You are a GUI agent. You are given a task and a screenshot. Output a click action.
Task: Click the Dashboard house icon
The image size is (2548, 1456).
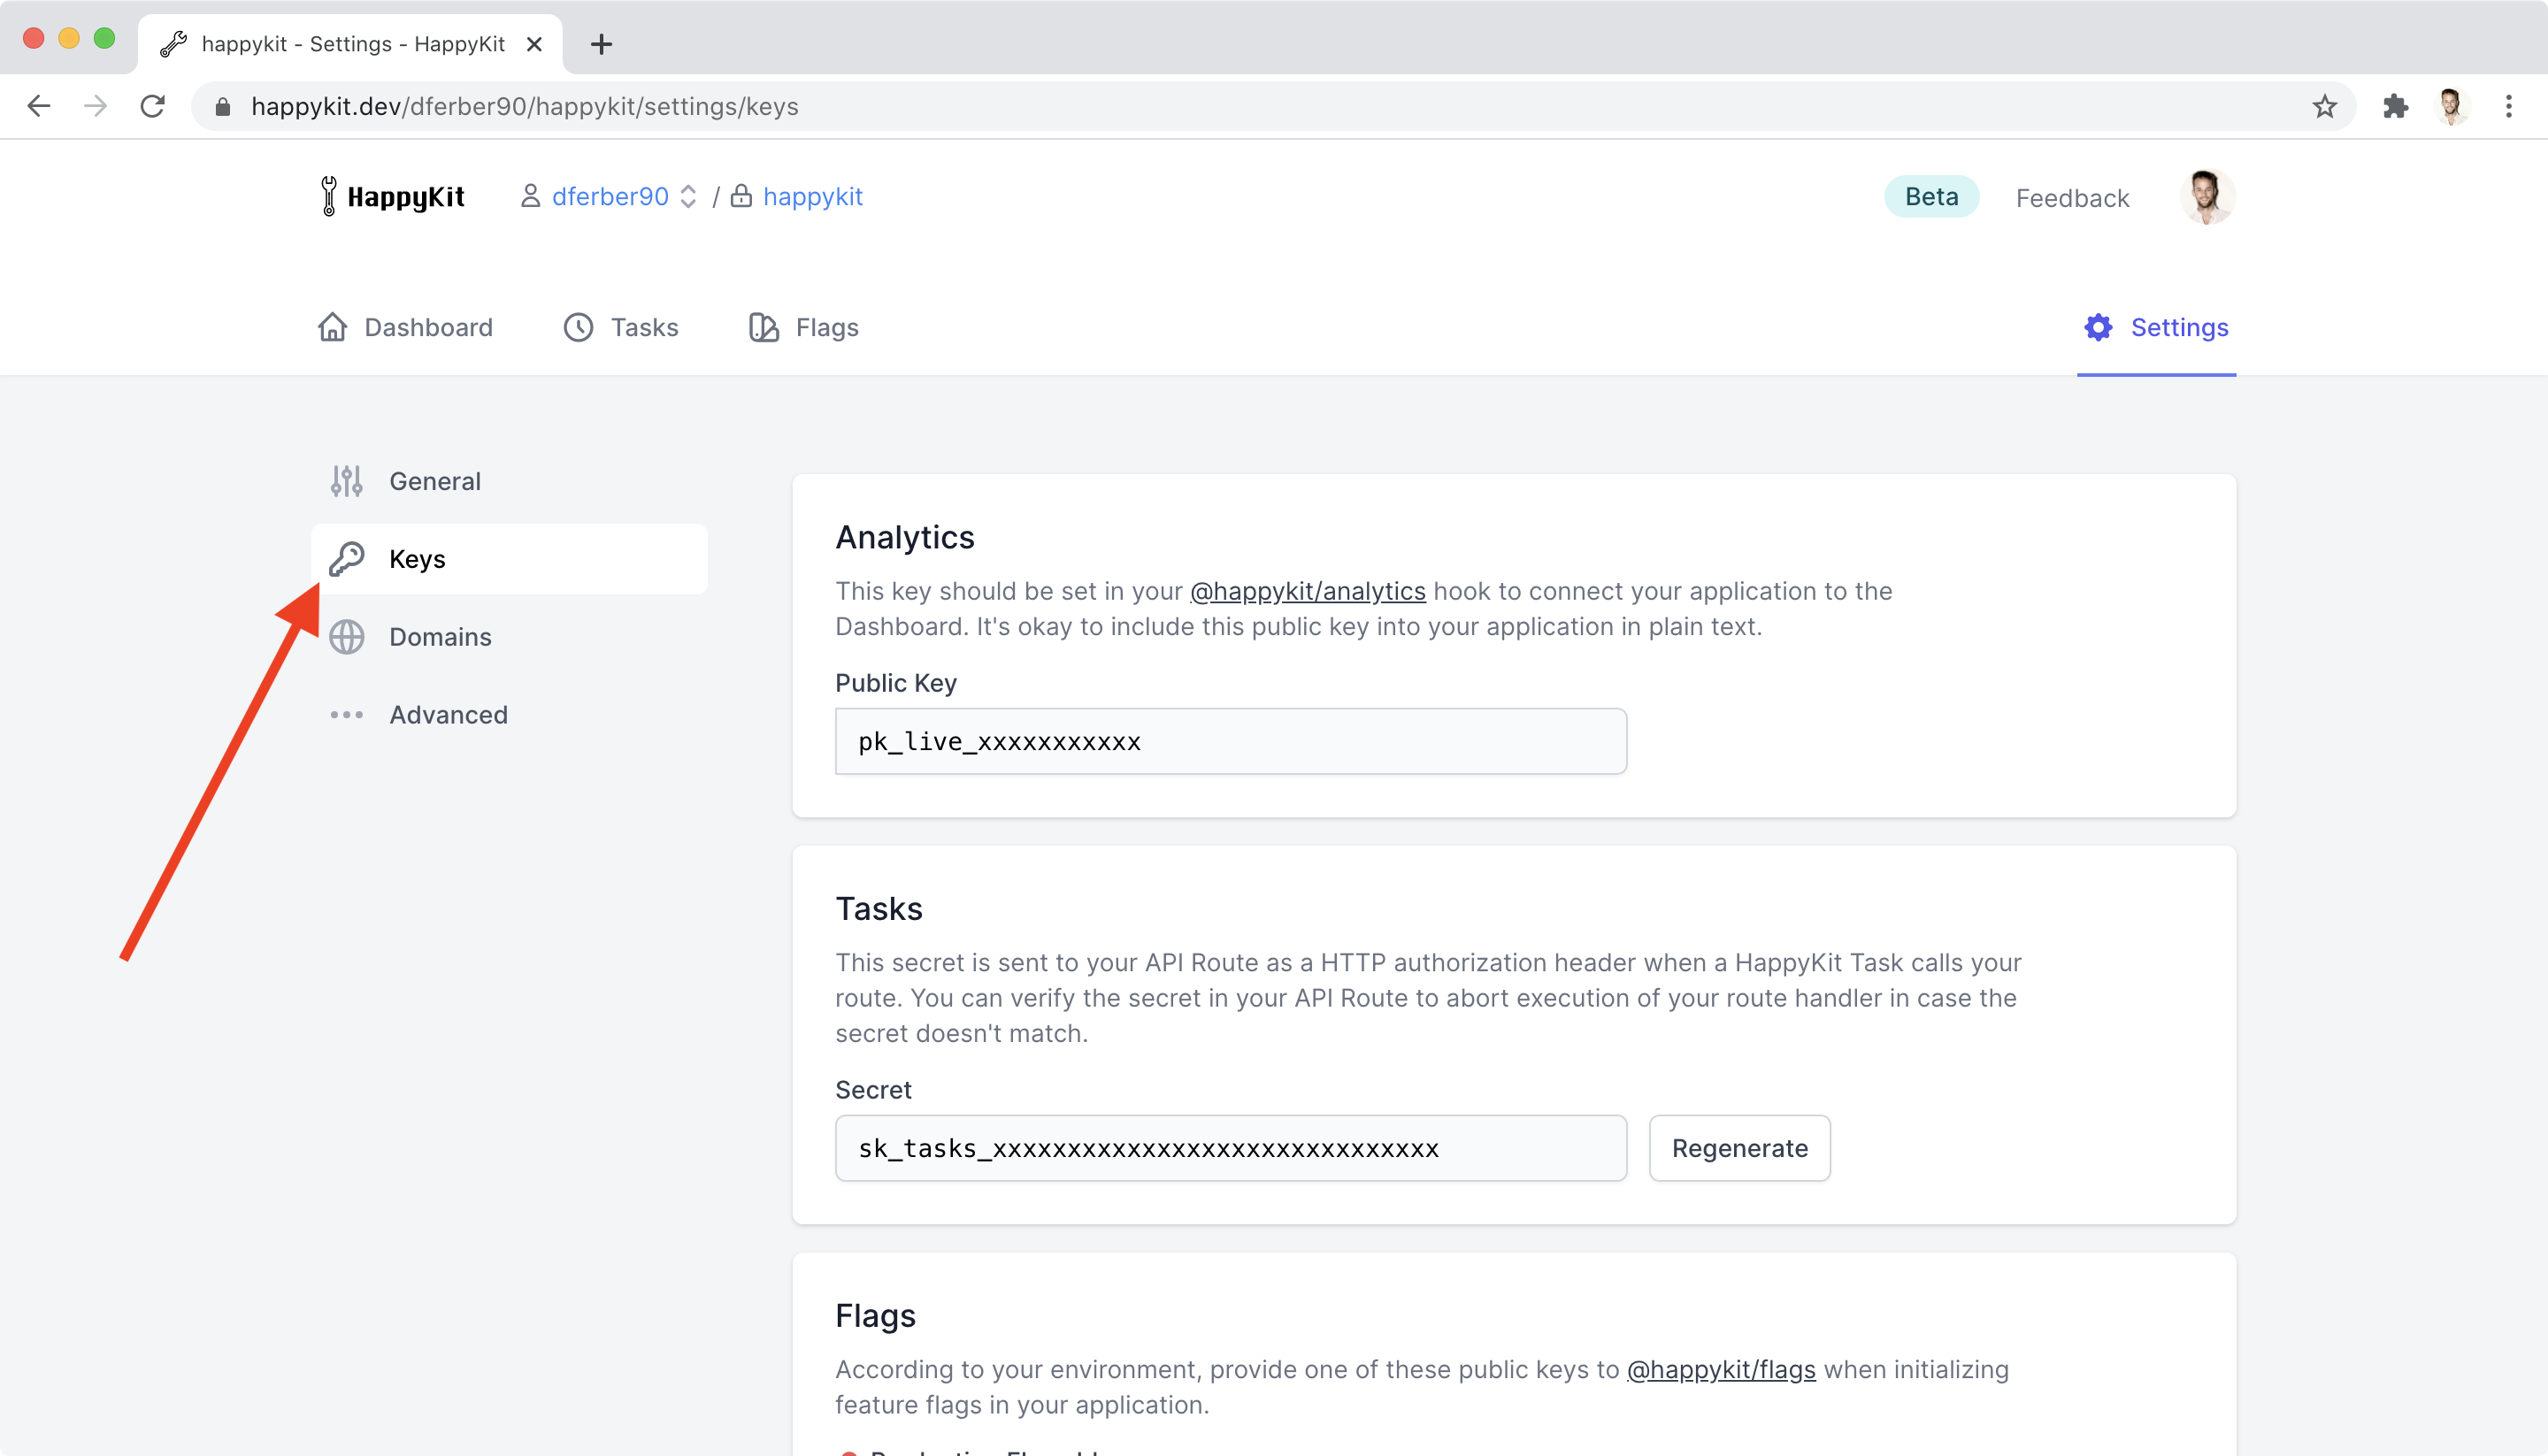[333, 327]
